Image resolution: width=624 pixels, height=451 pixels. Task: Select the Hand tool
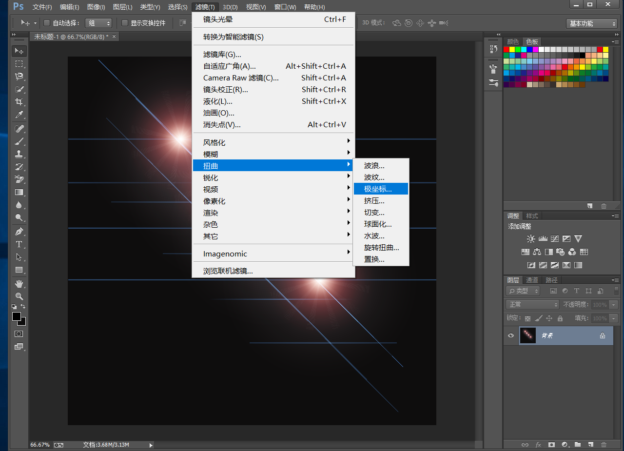click(19, 283)
